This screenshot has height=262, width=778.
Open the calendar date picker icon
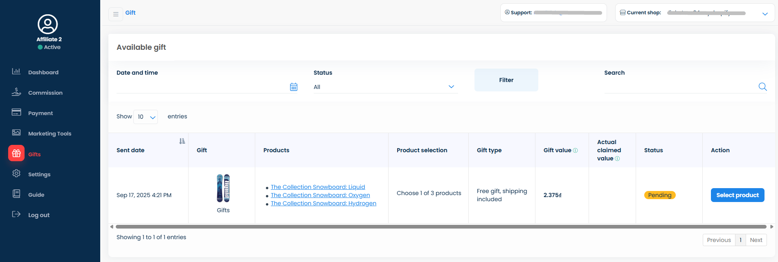point(294,87)
